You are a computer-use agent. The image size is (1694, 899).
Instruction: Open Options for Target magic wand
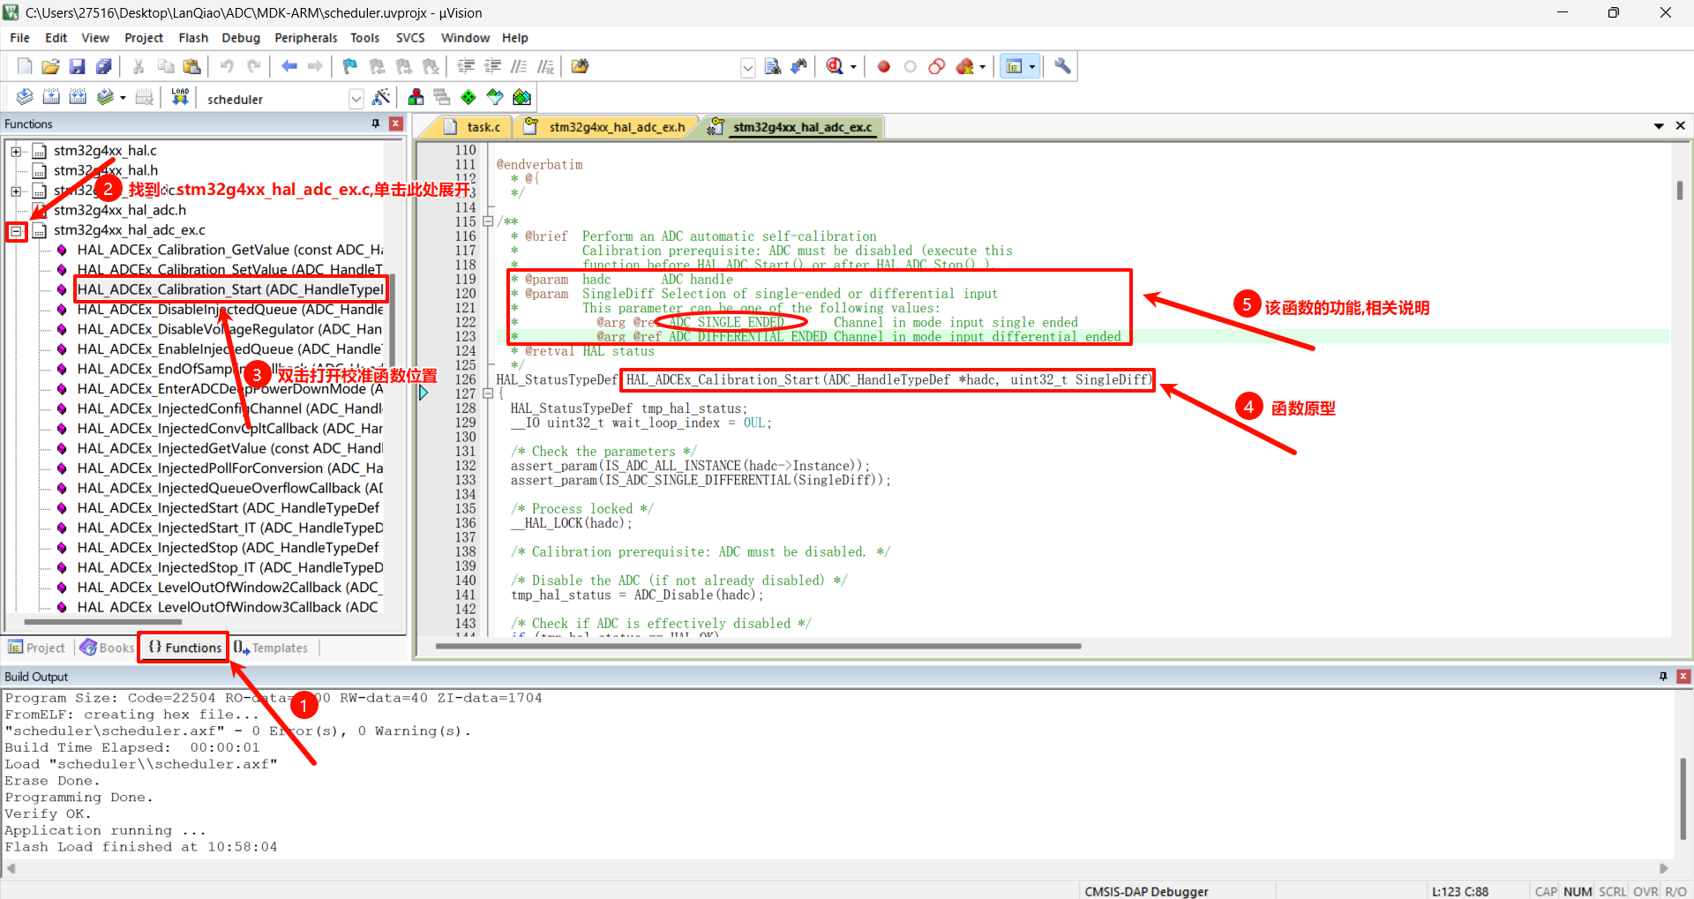click(381, 97)
